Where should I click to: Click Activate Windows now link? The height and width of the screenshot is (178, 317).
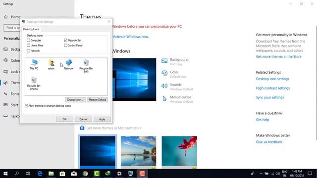131,37
